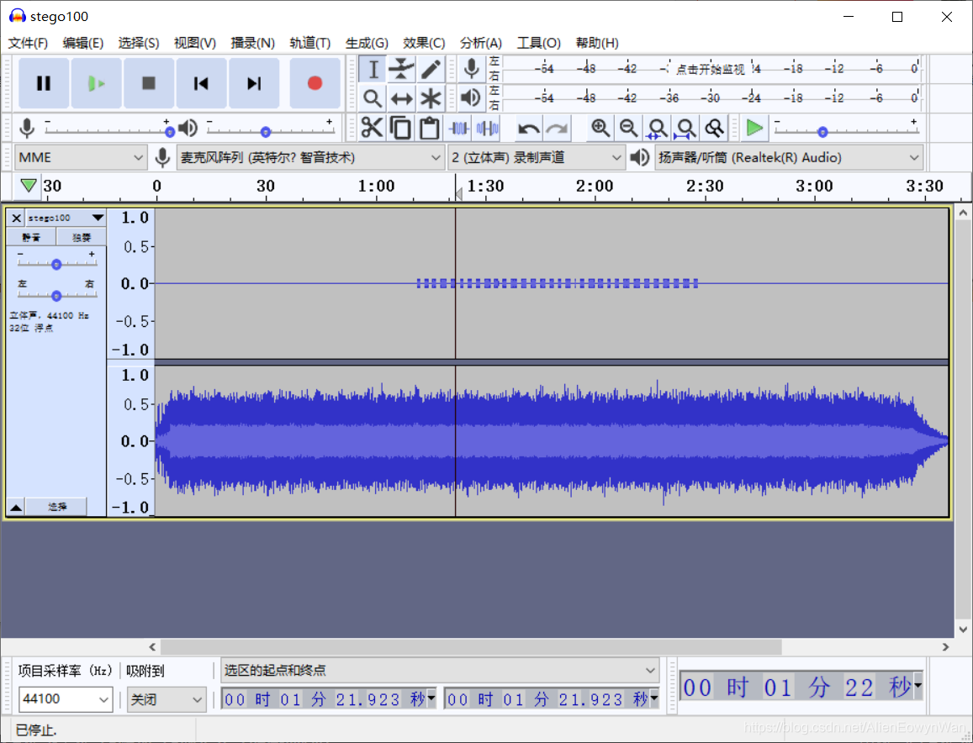Viewport: 973px width, 743px height.
Task: Click the Copy icon
Action: (400, 128)
